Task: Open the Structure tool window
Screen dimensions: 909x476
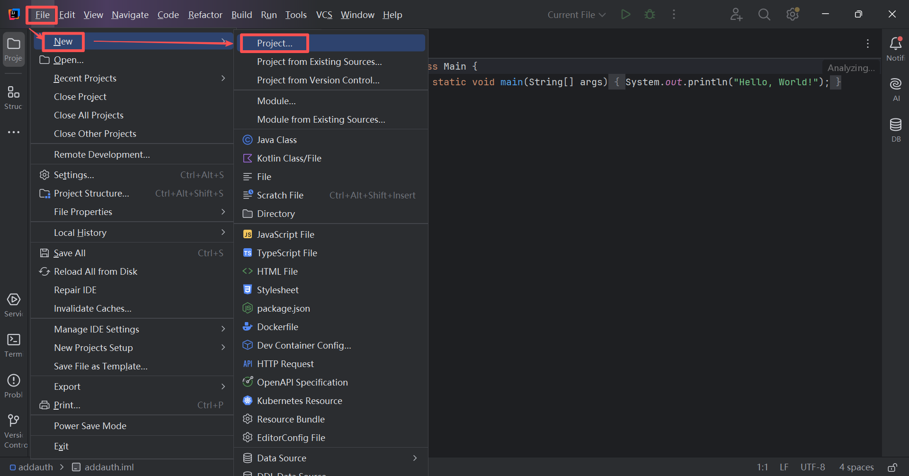Action: click(x=13, y=97)
